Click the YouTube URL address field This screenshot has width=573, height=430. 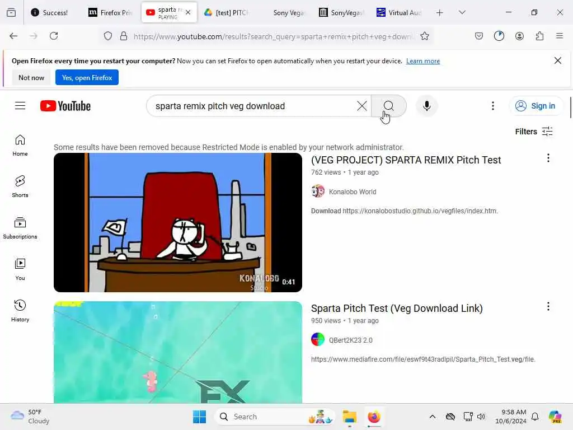pyautogui.click(x=273, y=36)
